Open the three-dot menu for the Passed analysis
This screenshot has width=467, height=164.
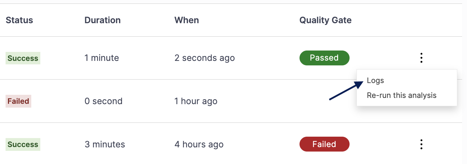(x=421, y=58)
